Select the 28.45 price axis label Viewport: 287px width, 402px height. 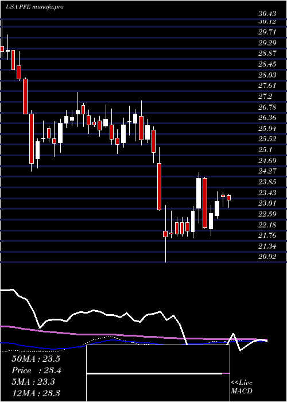coord(267,64)
